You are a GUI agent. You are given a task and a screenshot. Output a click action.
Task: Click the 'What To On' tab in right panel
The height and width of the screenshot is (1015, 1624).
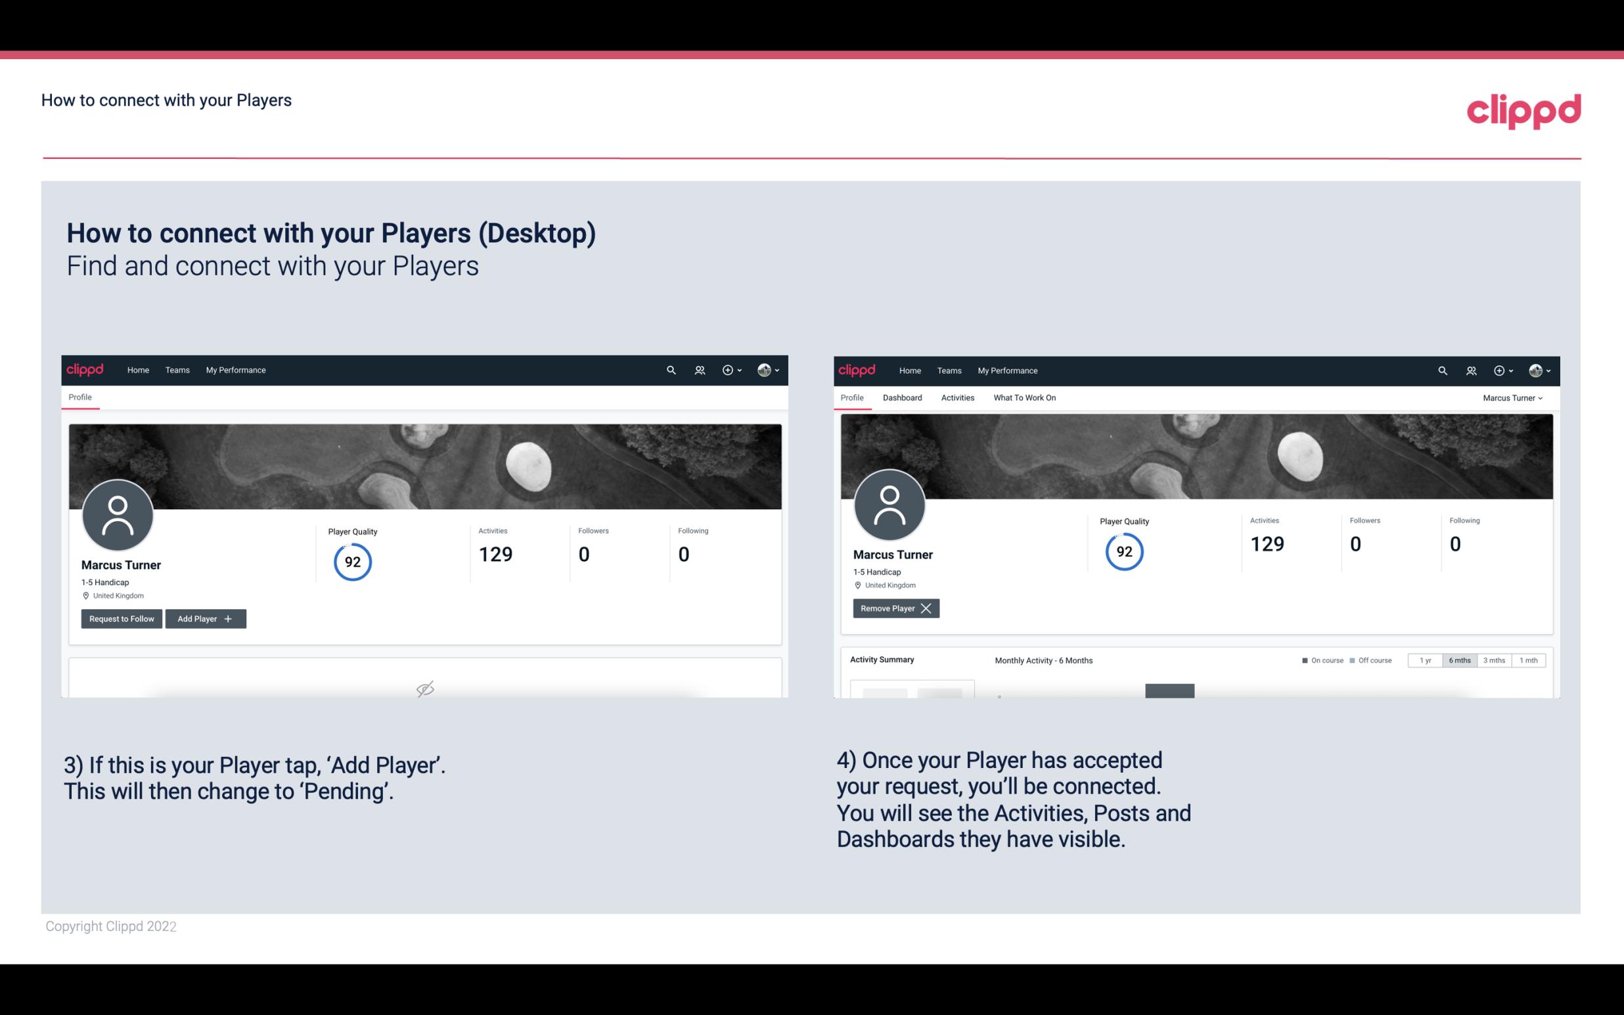(x=1024, y=397)
